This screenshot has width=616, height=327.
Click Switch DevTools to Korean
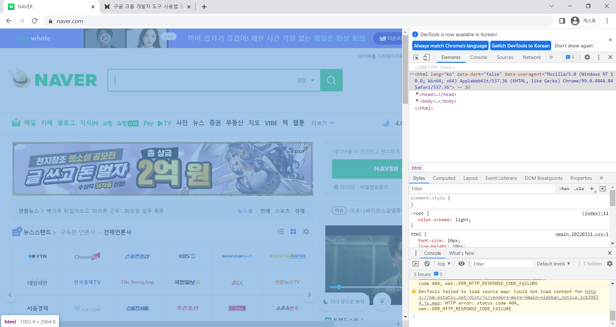520,46
